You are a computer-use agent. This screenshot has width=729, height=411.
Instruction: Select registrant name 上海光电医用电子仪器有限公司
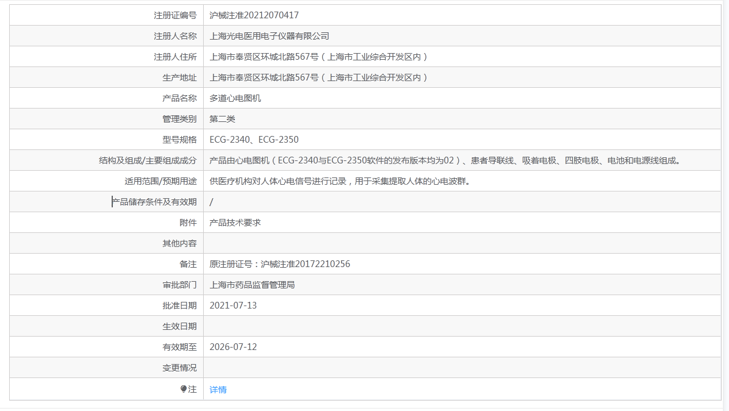(x=269, y=36)
